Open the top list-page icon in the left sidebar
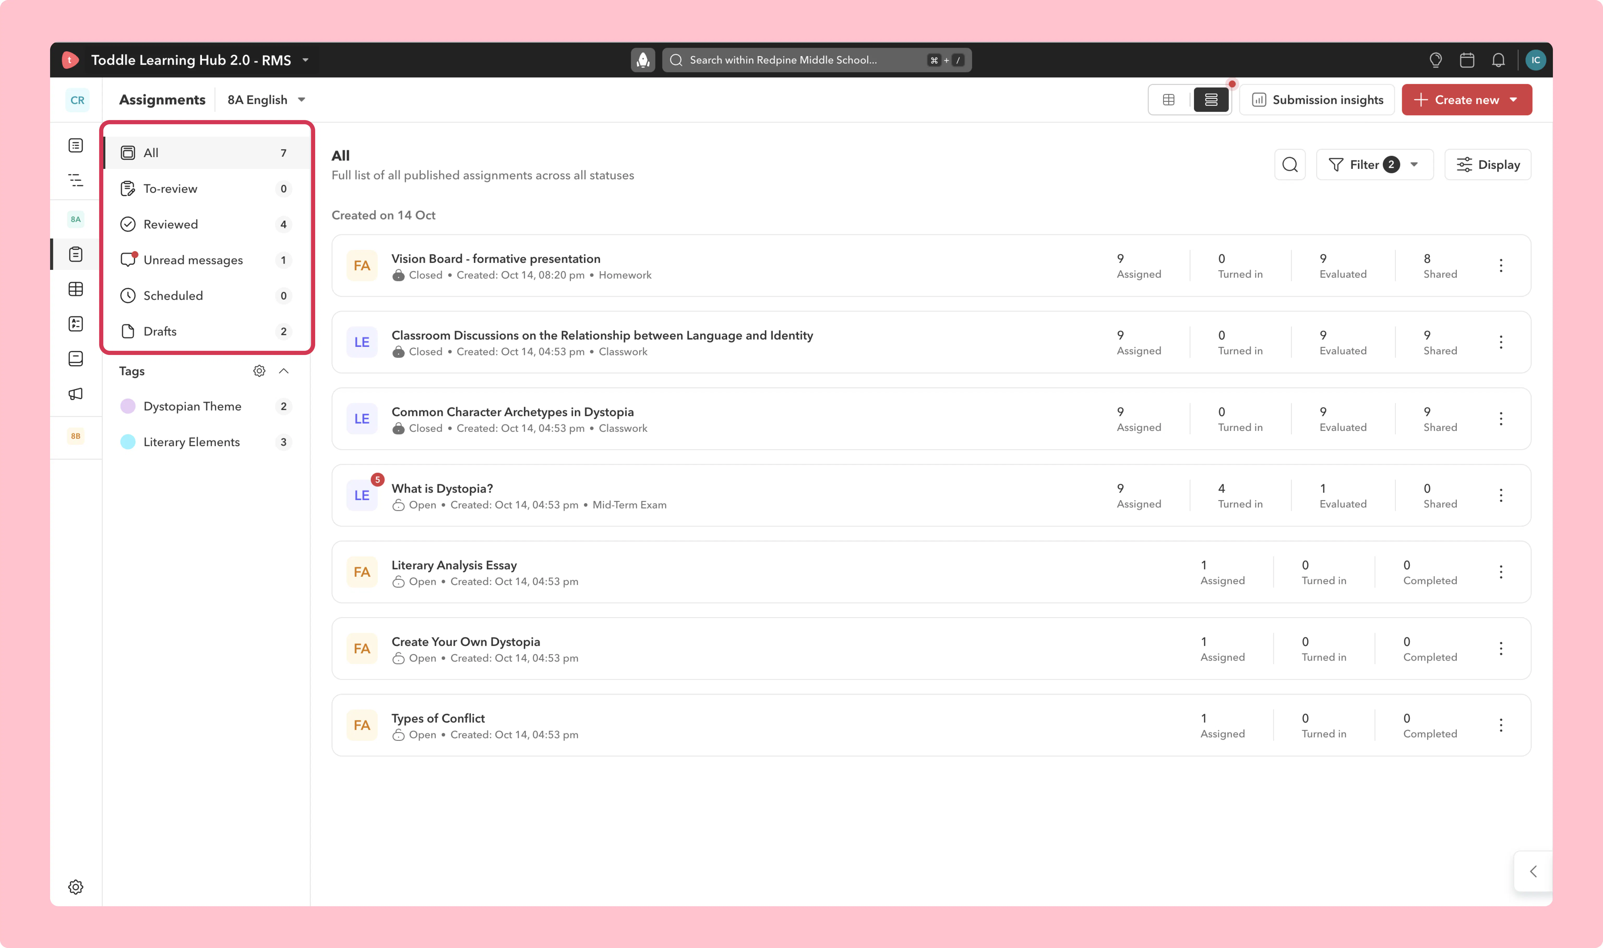 (x=76, y=146)
